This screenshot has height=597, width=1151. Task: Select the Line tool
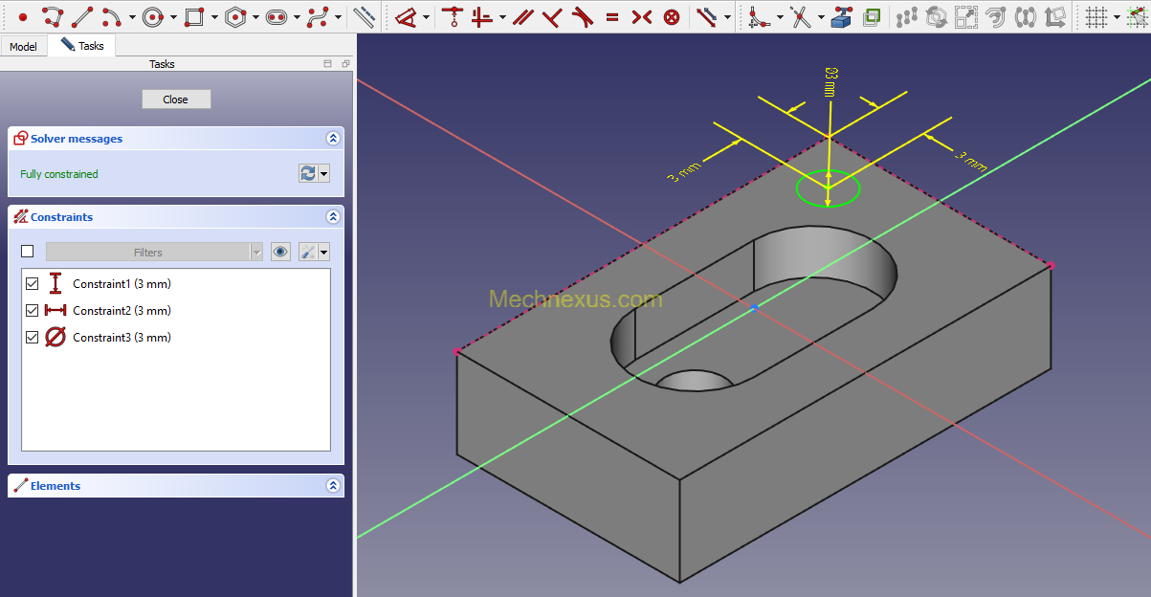click(x=82, y=16)
